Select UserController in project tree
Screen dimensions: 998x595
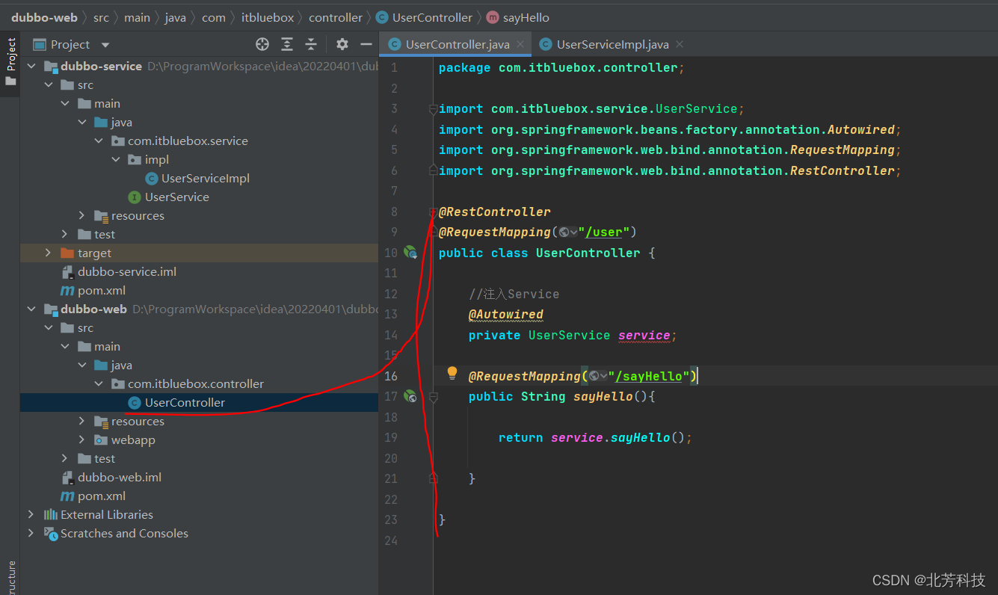click(x=199, y=402)
